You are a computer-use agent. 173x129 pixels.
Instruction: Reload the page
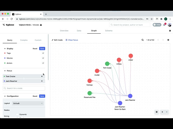pos(12,19)
